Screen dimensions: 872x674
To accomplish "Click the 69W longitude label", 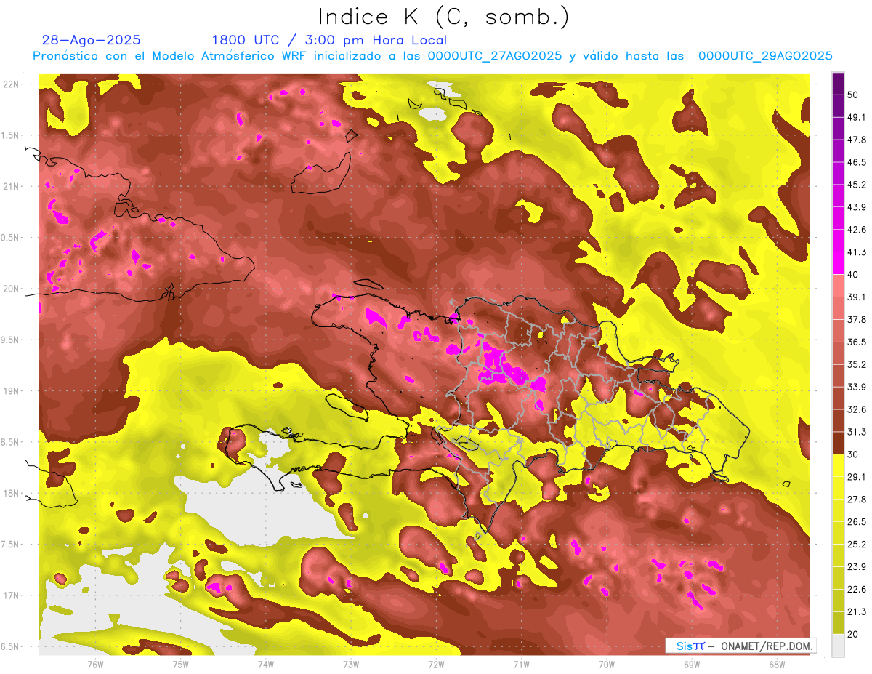I will (691, 664).
